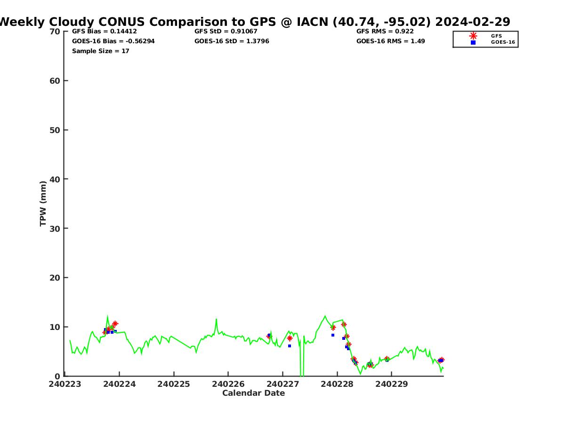
Task: Click the 70 y-axis tick label
Action: pos(55,31)
